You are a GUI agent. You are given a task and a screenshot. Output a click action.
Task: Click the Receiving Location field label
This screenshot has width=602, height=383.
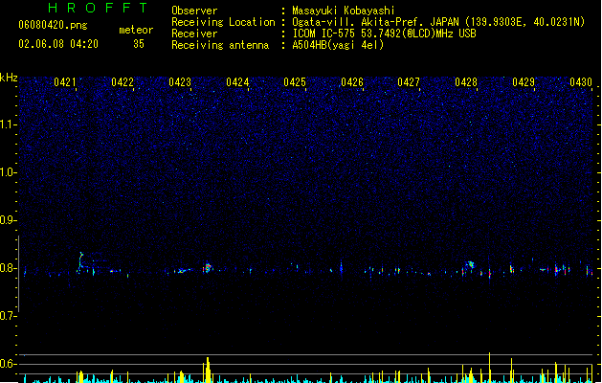pos(223,22)
